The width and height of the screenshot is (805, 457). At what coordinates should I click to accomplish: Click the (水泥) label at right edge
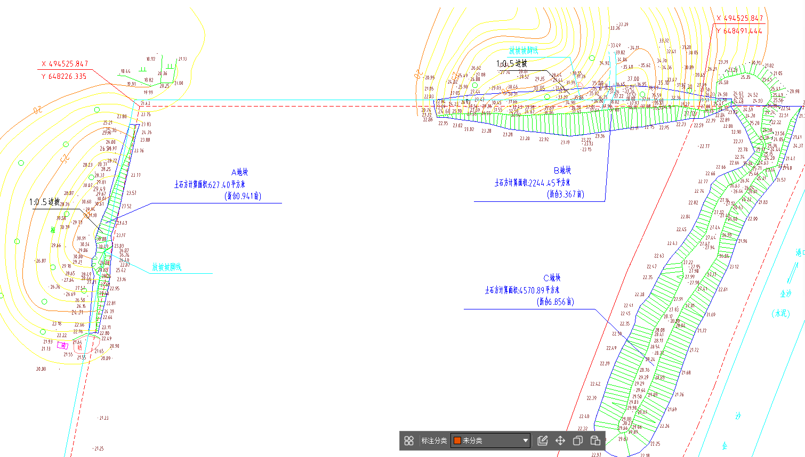pyautogui.click(x=781, y=314)
